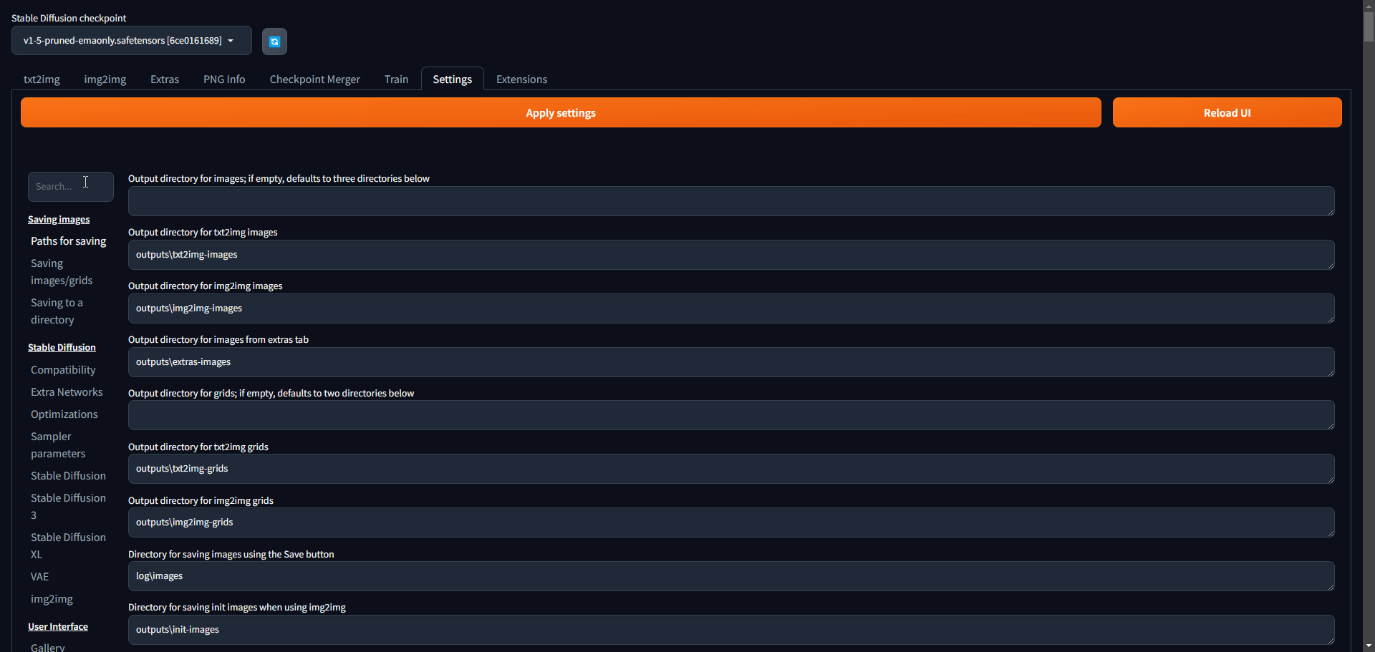Switch to Checkpoint Merger tab
The width and height of the screenshot is (1375, 652).
point(314,79)
